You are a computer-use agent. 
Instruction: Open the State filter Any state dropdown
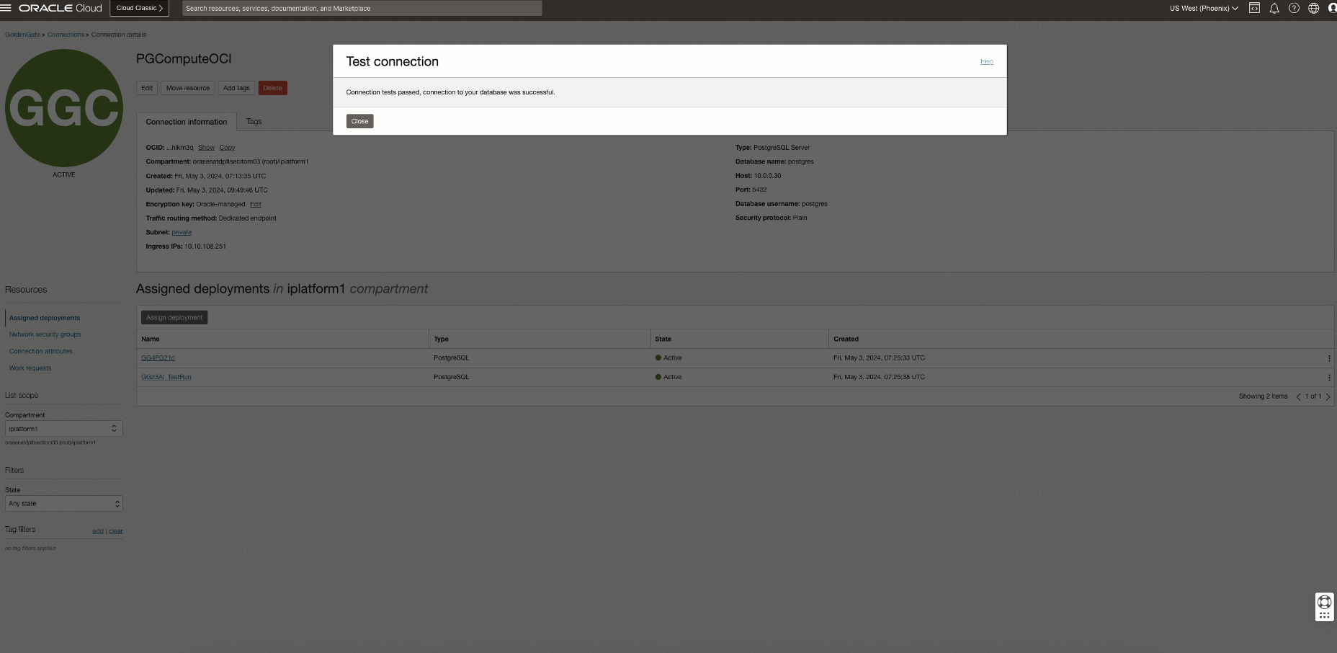[63, 504]
